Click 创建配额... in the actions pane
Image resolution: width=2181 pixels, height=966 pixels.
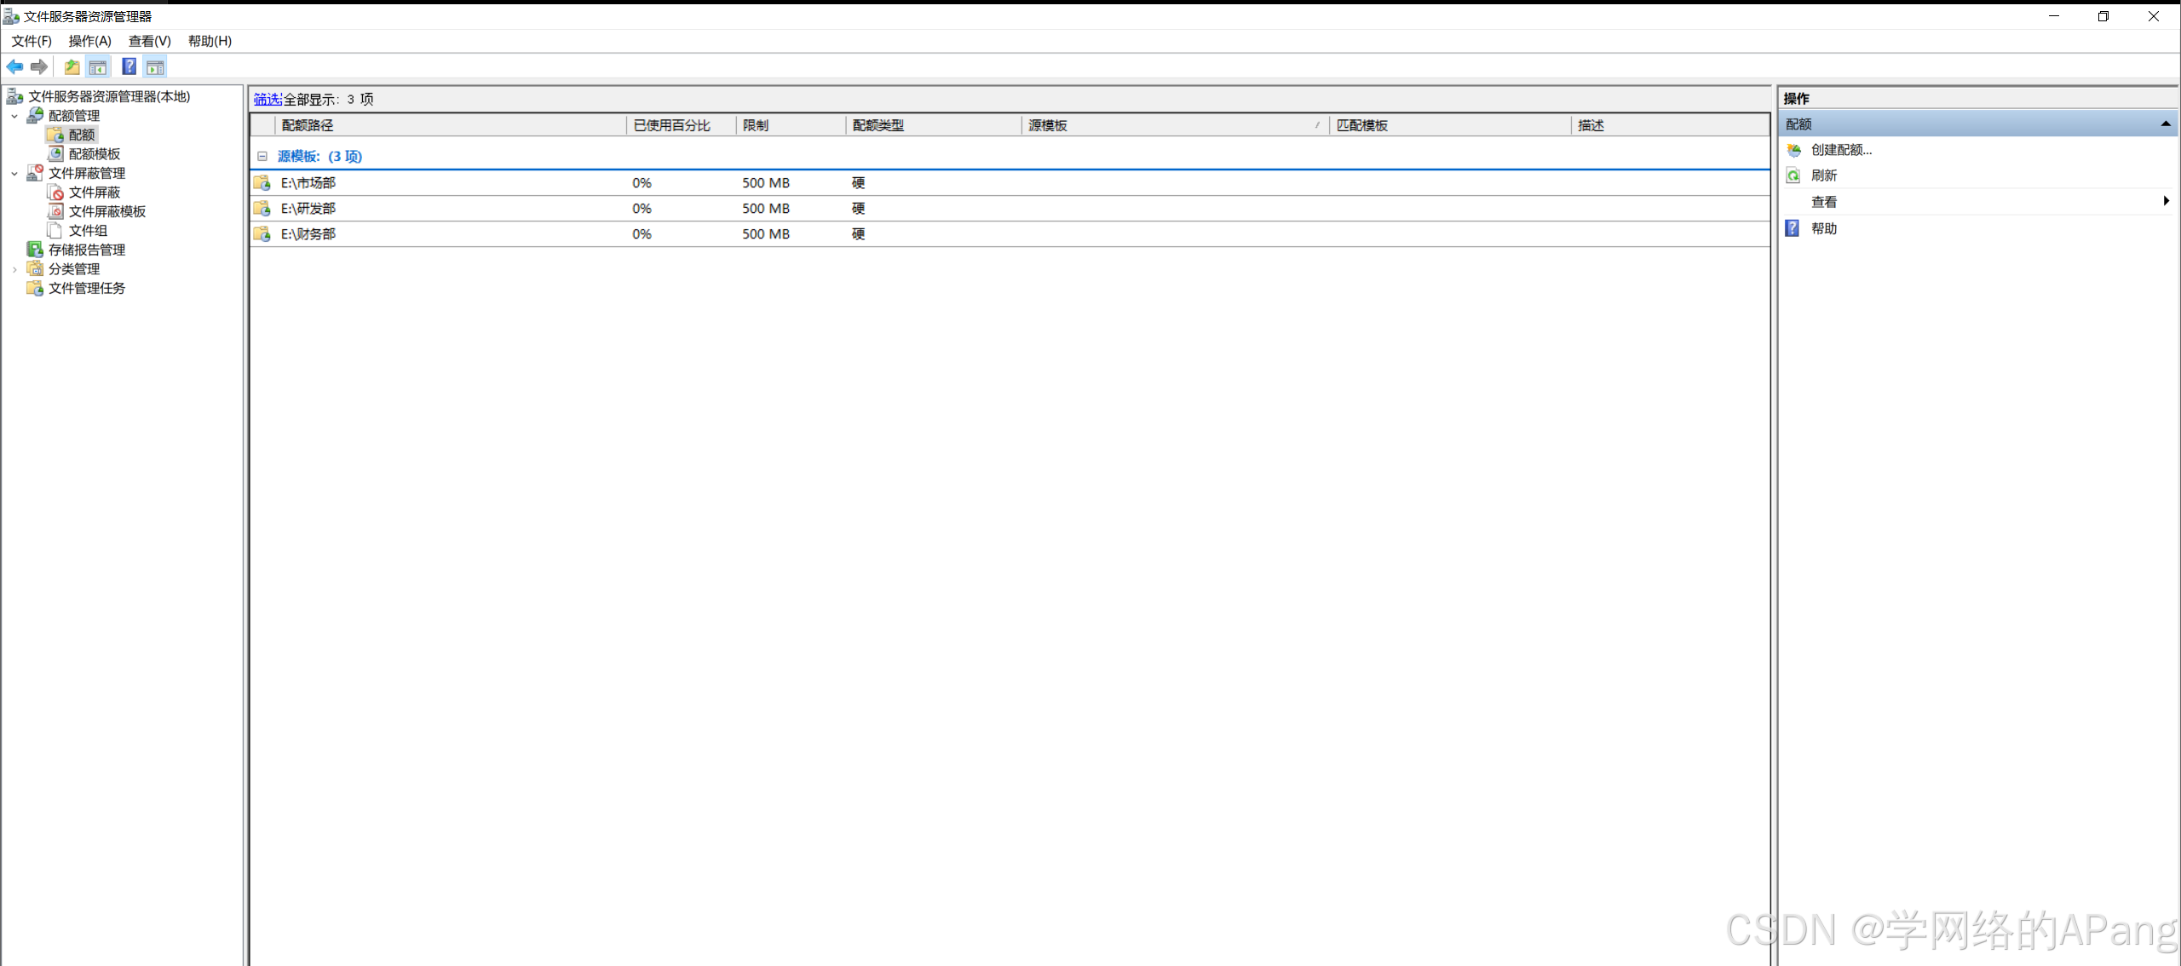(1840, 150)
